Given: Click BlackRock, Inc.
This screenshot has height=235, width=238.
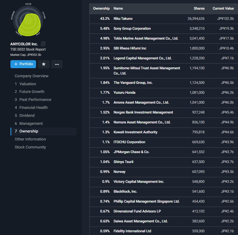Looking at the screenshot, I should click(x=125, y=191).
